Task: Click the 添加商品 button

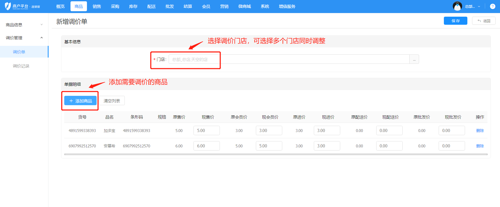Action: [x=80, y=101]
